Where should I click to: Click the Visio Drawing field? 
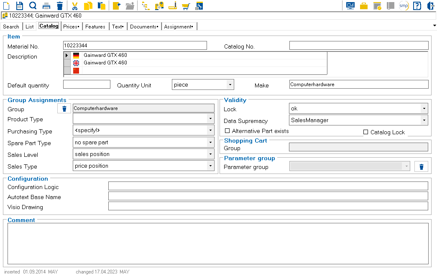click(x=268, y=206)
